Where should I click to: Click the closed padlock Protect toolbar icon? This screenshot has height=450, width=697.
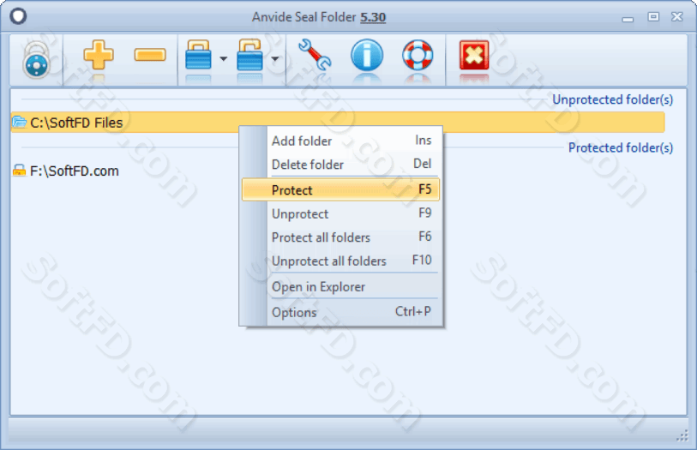198,55
